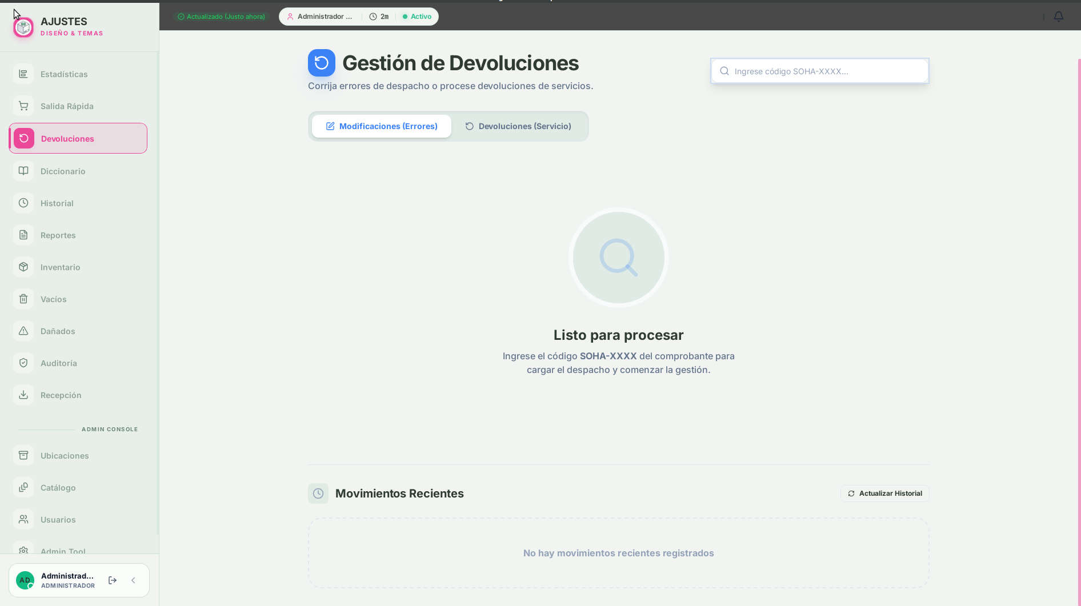Click the Catálogo icon
1081x606 pixels.
click(23, 487)
